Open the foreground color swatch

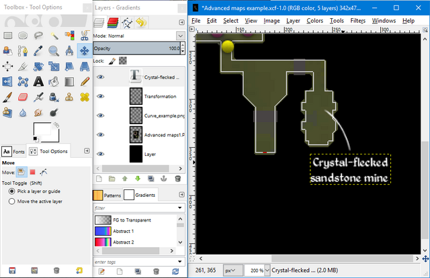pos(42,129)
